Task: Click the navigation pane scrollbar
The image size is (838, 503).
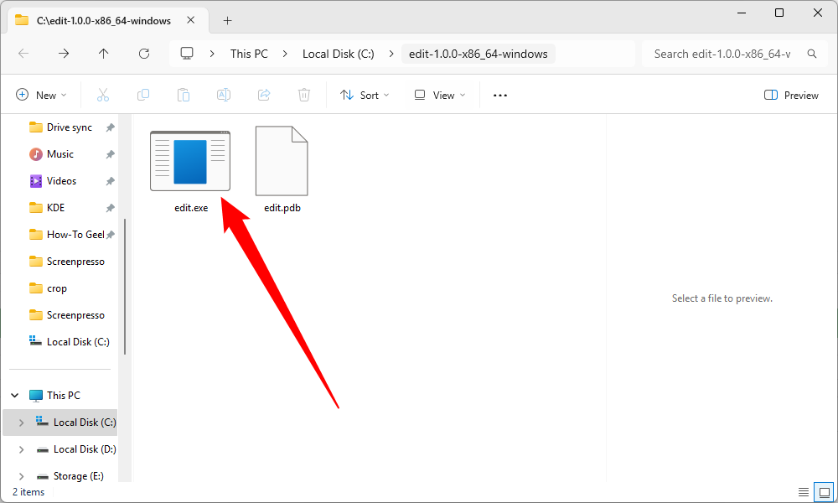Action: click(x=125, y=286)
